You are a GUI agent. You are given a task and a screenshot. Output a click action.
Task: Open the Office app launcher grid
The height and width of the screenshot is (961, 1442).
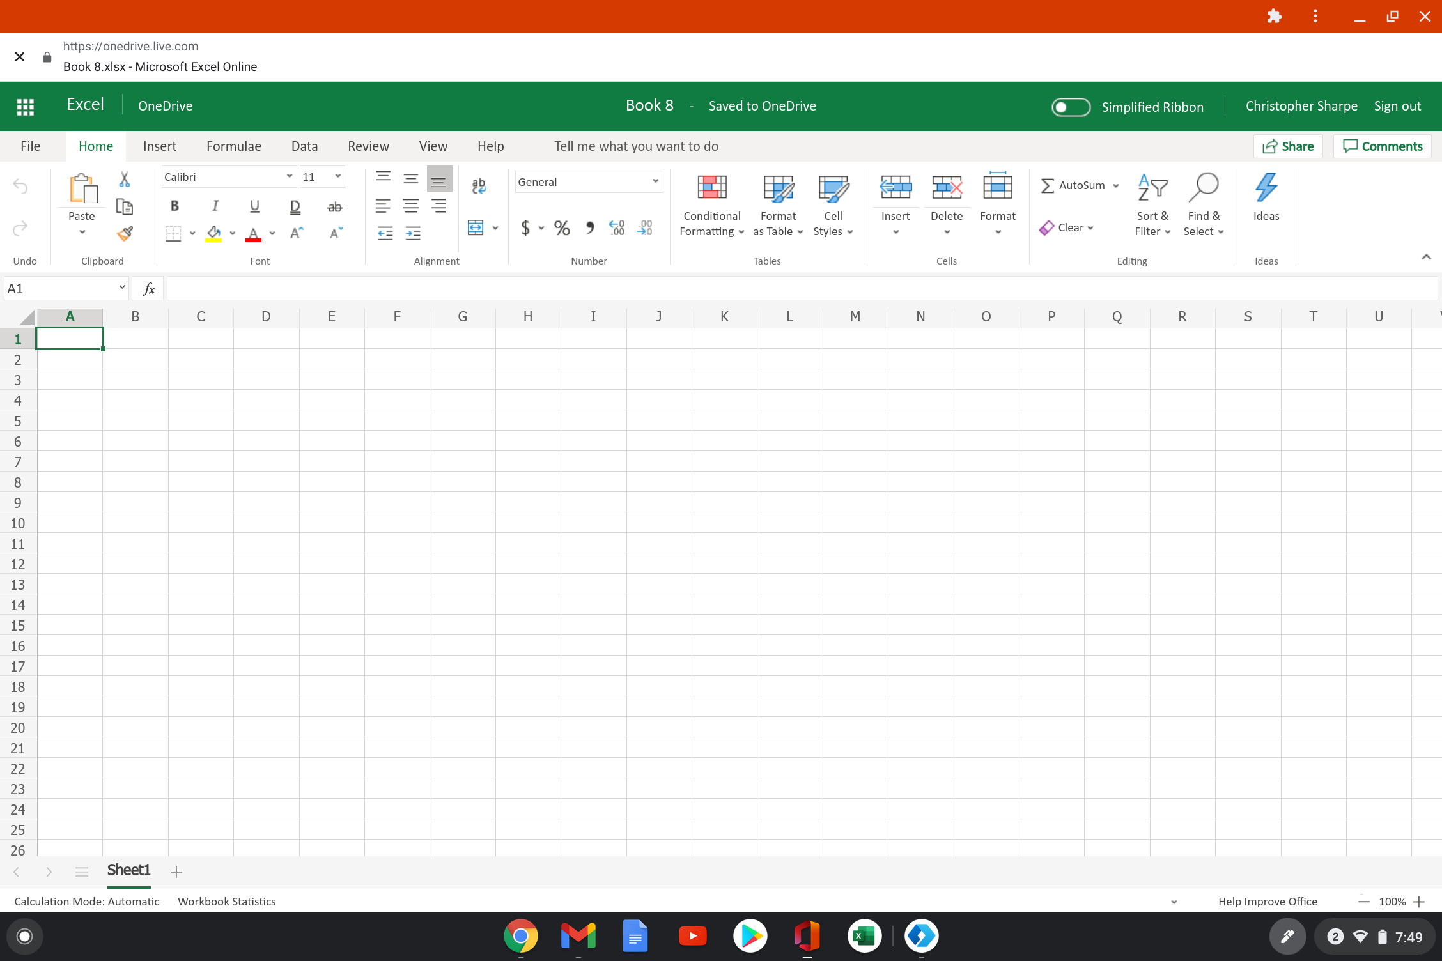pos(25,107)
